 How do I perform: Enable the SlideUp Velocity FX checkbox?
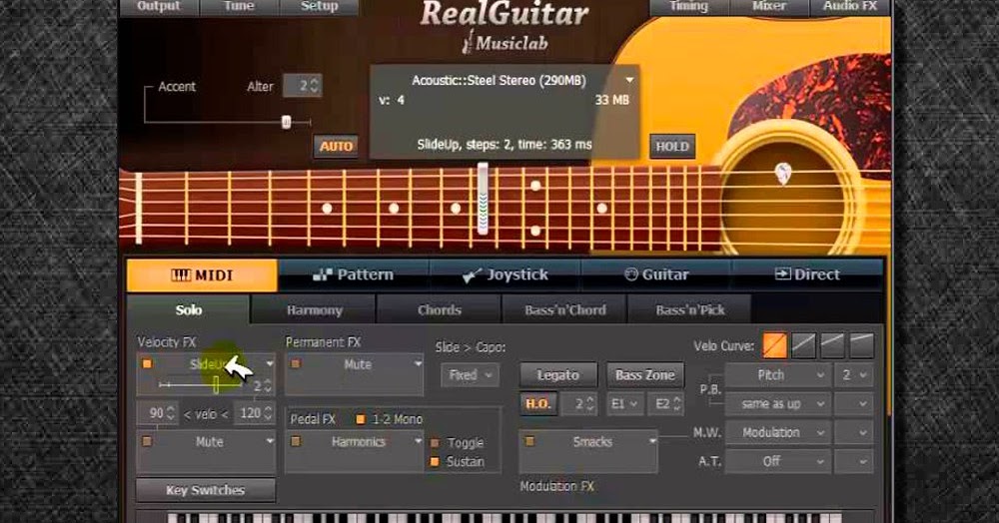tap(147, 364)
